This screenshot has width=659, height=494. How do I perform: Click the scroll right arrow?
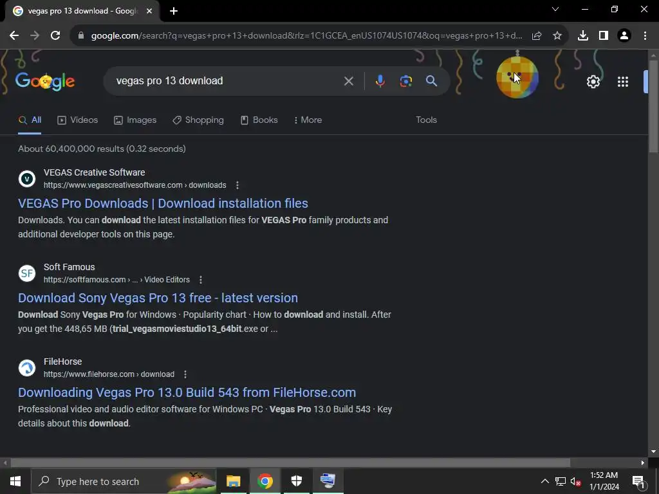[x=643, y=463]
